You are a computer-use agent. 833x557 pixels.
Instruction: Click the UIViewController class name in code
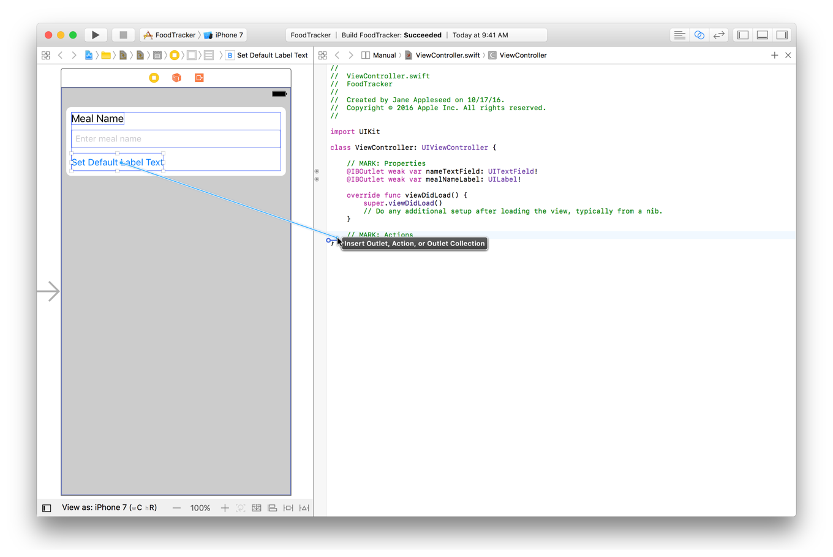(x=454, y=148)
